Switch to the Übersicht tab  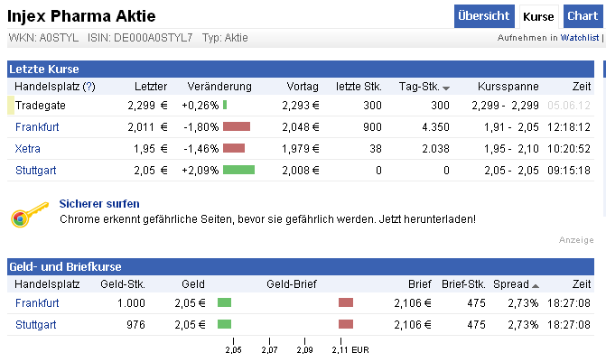[483, 16]
